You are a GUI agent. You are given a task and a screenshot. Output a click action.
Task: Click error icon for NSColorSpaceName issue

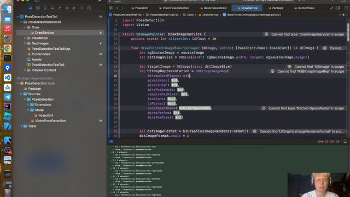pyautogui.click(x=264, y=108)
